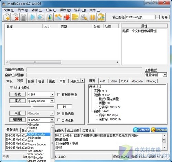Click the quality value field showing 50
The width and height of the screenshot is (172, 162).
pos(64,107)
